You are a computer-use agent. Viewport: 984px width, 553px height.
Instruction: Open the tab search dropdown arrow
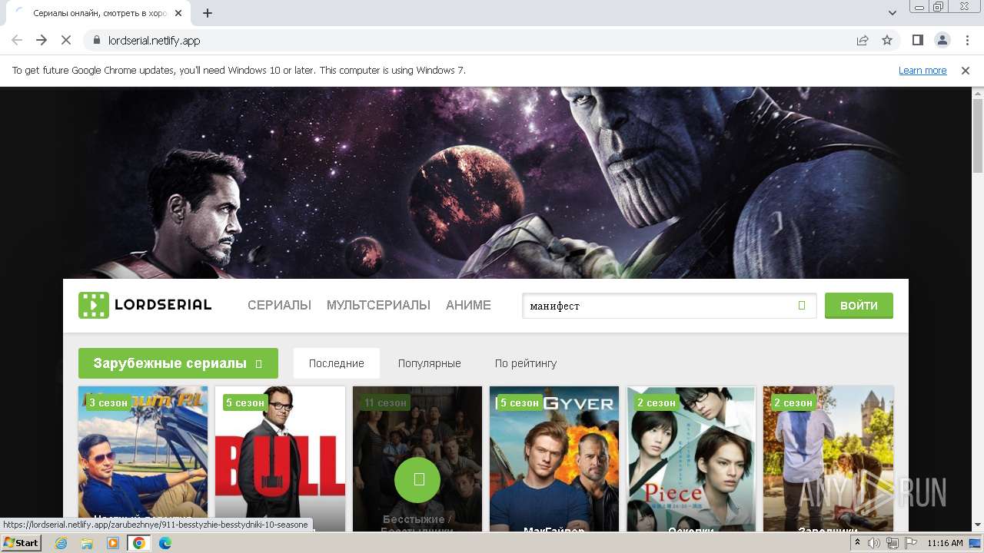click(893, 13)
